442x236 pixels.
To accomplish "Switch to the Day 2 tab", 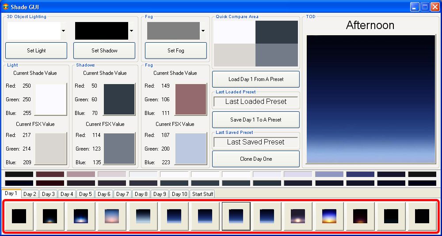I will click(30, 194).
